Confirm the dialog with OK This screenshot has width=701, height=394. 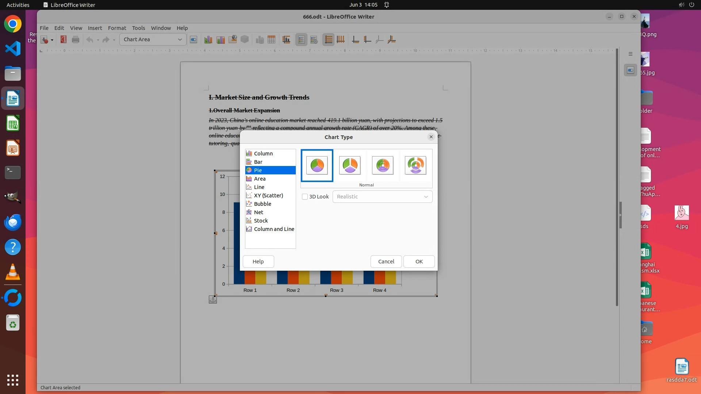point(419,262)
